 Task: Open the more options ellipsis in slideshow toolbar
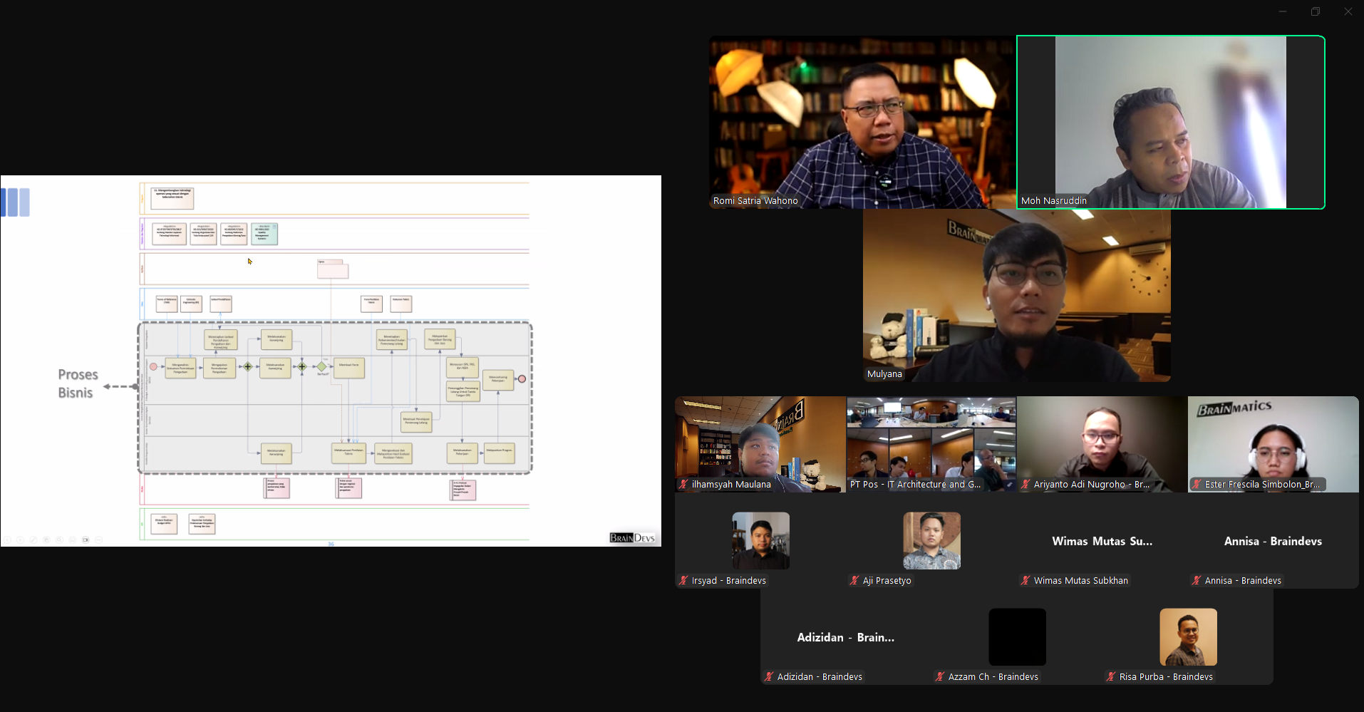[x=99, y=540]
